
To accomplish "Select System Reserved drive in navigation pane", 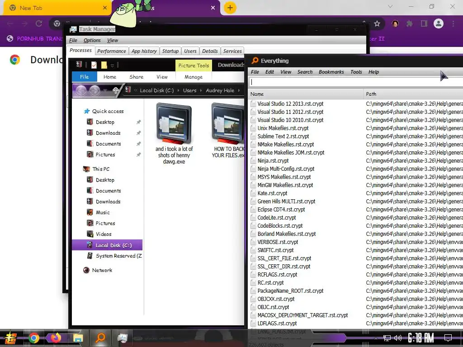I will click(x=114, y=256).
